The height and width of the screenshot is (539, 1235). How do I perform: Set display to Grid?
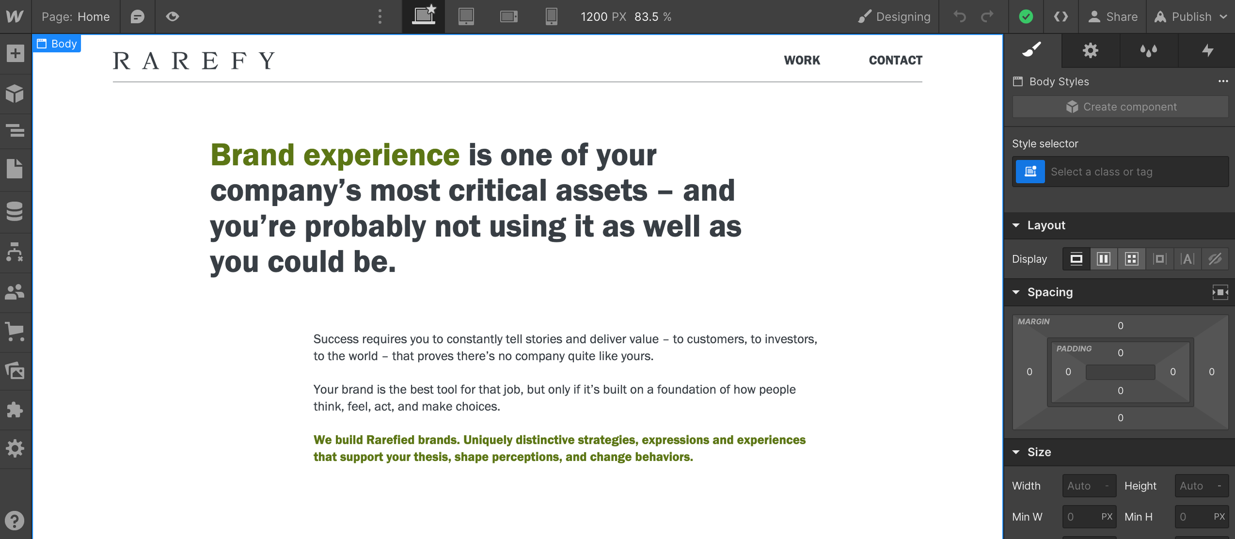1131,259
